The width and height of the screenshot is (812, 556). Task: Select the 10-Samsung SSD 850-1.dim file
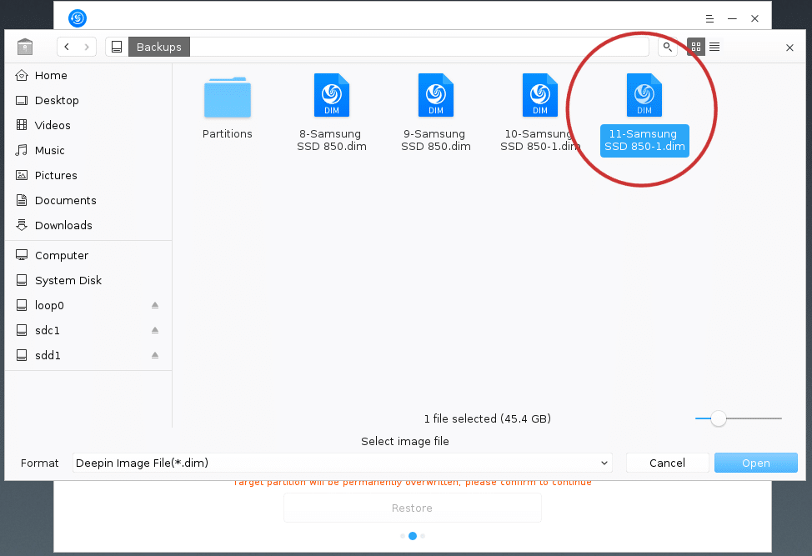(x=540, y=113)
